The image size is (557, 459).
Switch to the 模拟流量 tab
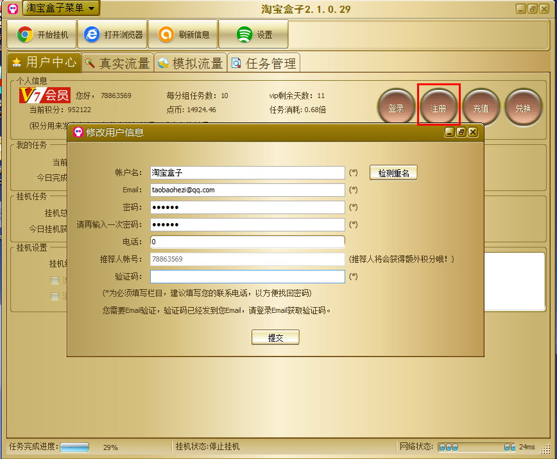191,63
